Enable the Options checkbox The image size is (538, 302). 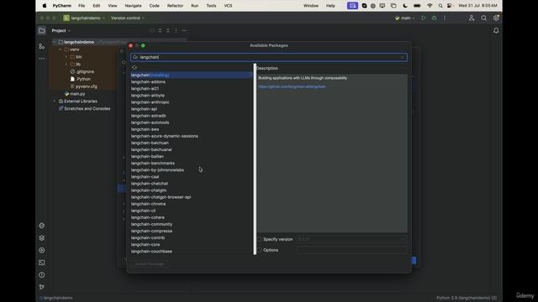(260, 250)
